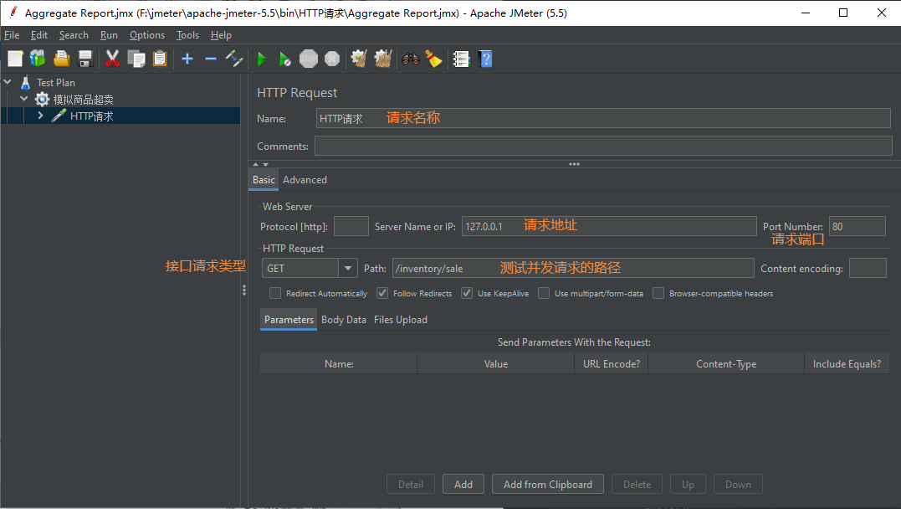The height and width of the screenshot is (509, 901).
Task: Click the Clear results broom icon
Action: 360,59
